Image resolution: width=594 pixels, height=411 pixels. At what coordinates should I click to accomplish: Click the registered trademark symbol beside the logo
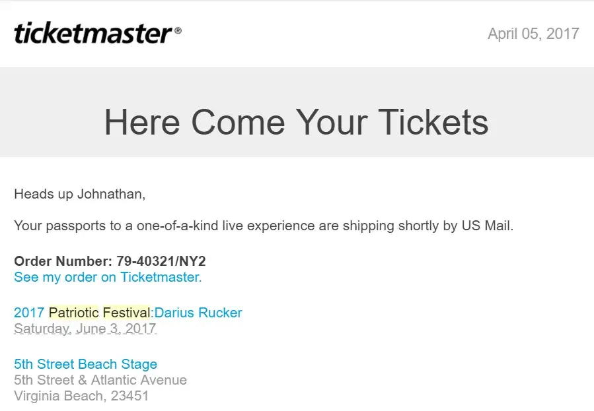point(178,30)
